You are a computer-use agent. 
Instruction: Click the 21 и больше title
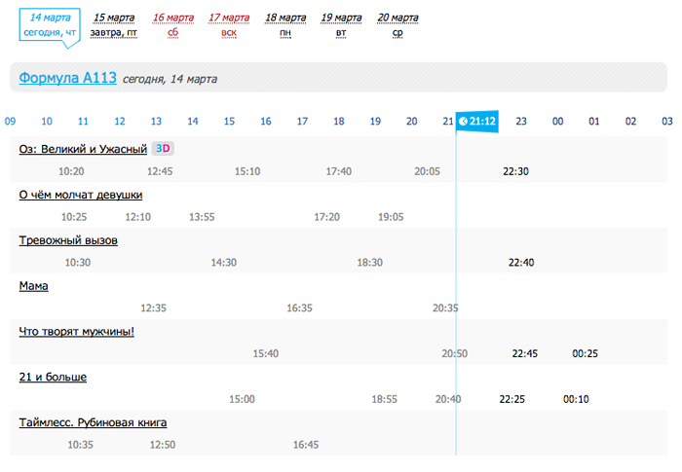click(x=53, y=377)
